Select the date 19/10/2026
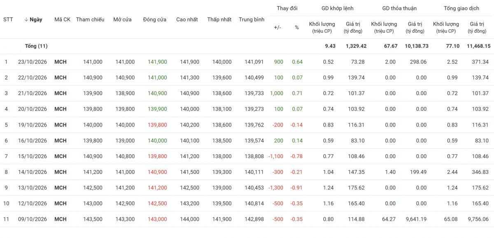 click(33, 125)
